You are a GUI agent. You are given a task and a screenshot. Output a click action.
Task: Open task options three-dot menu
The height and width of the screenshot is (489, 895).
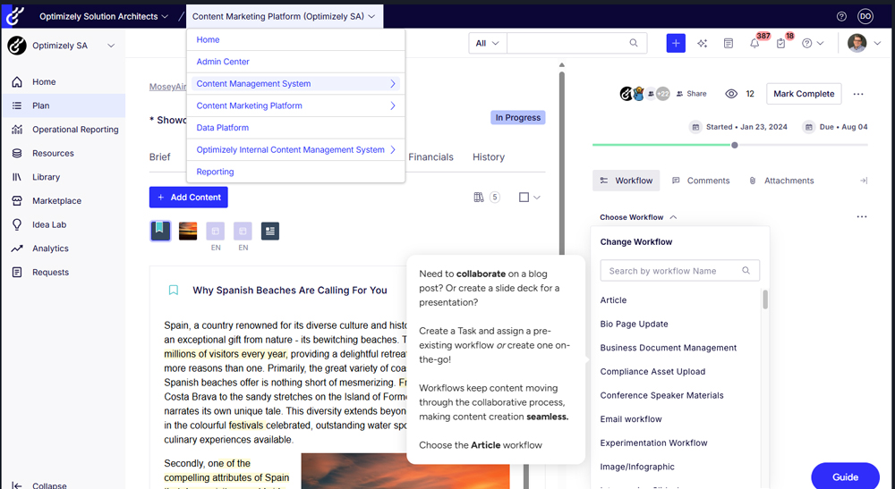(858, 94)
